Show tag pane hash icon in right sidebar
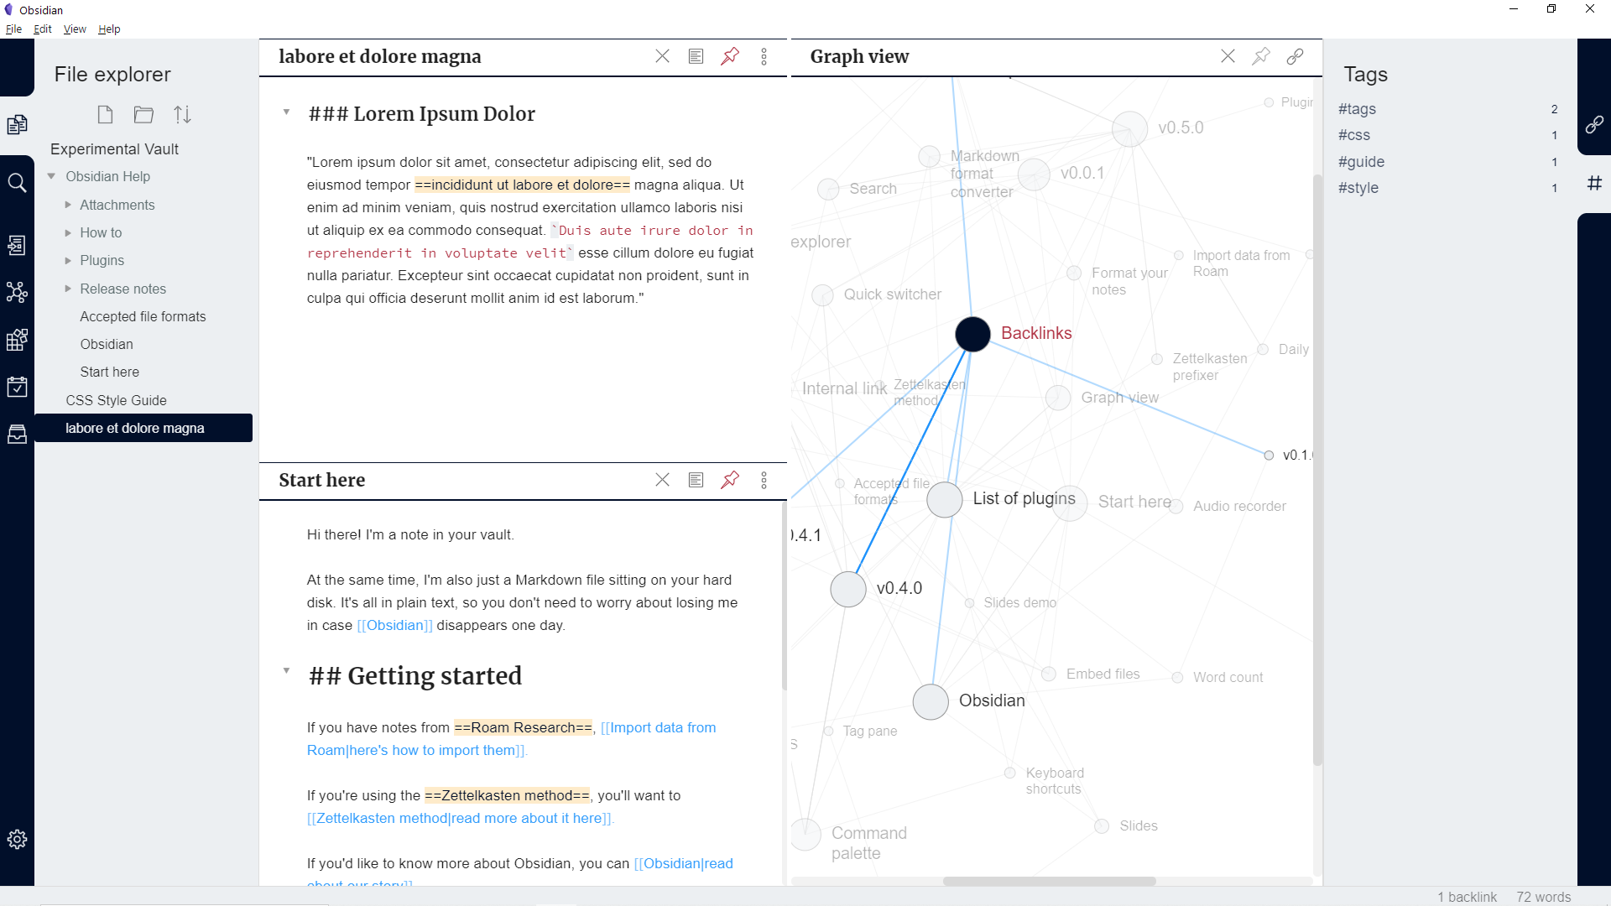Screen dimensions: 1611x906 (x=1594, y=183)
